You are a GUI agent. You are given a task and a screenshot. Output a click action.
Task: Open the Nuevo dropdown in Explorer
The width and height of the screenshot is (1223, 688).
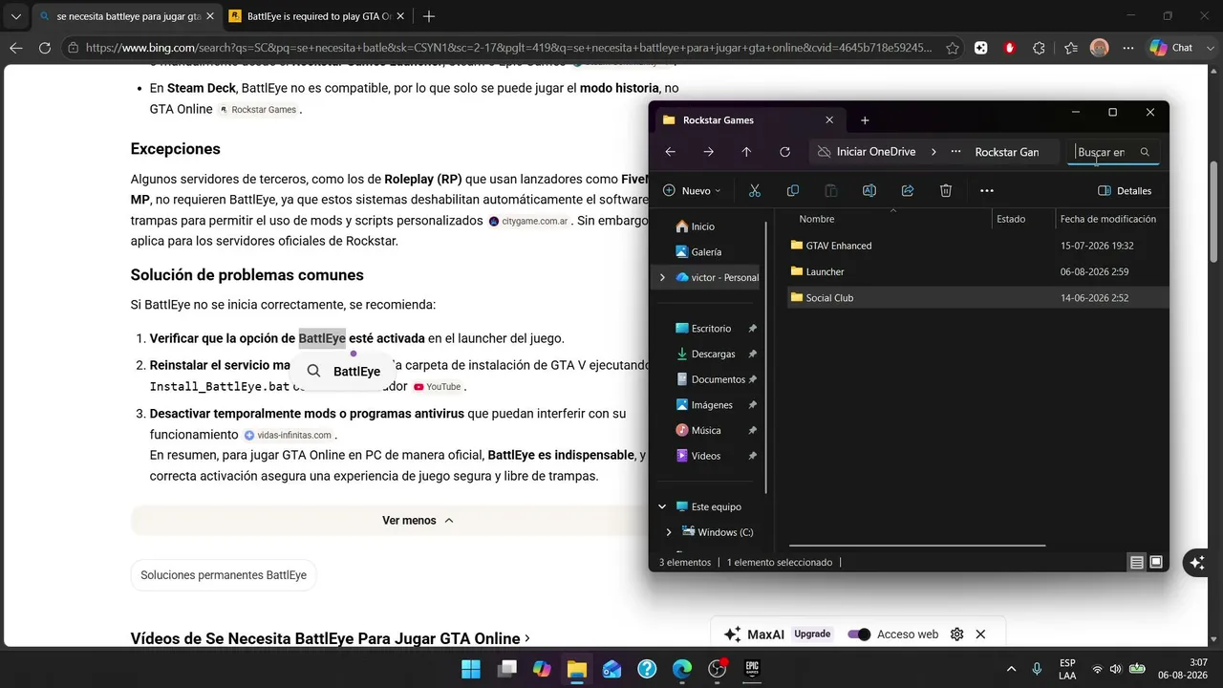(693, 191)
